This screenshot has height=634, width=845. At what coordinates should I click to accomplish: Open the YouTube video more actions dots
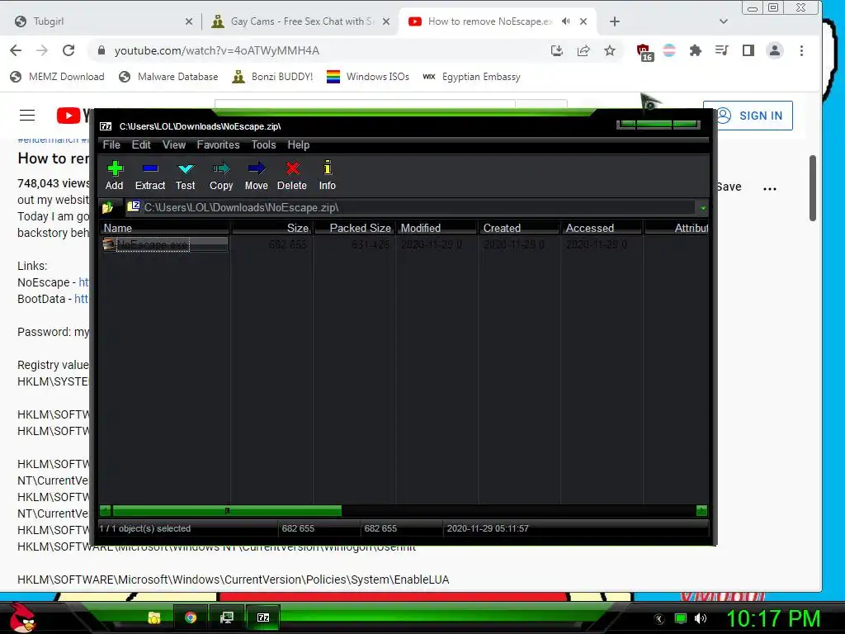pos(770,188)
